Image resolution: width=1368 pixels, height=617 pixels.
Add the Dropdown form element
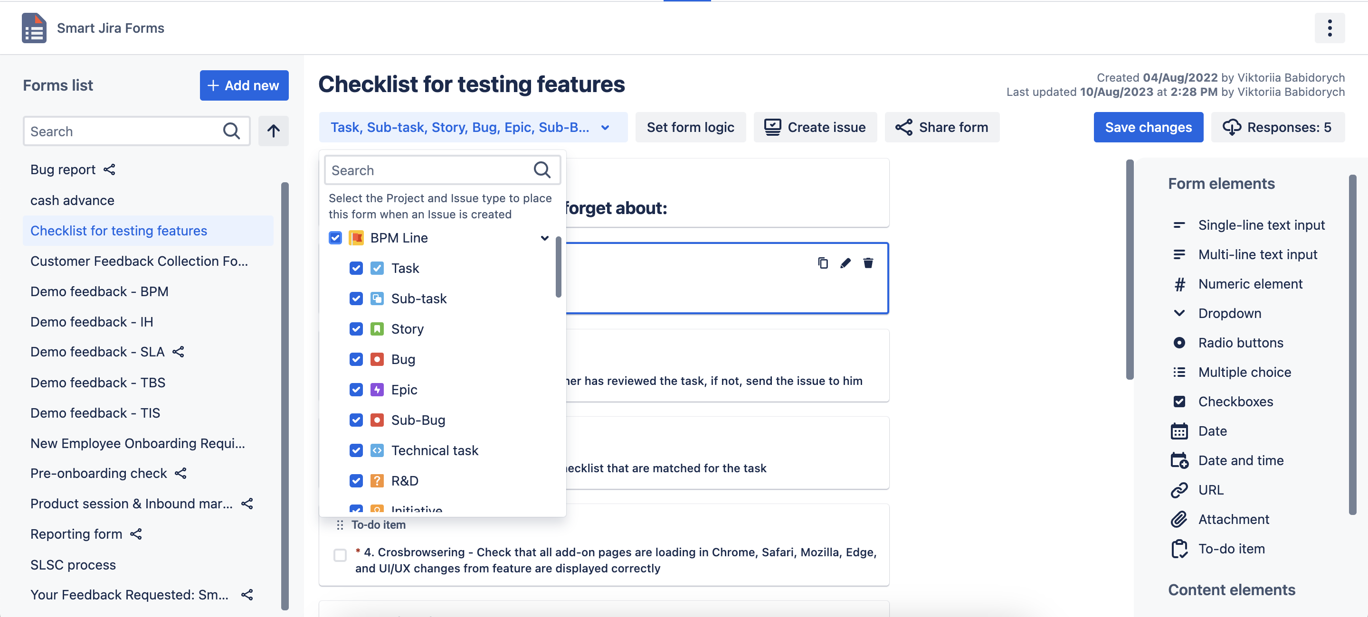point(1229,314)
